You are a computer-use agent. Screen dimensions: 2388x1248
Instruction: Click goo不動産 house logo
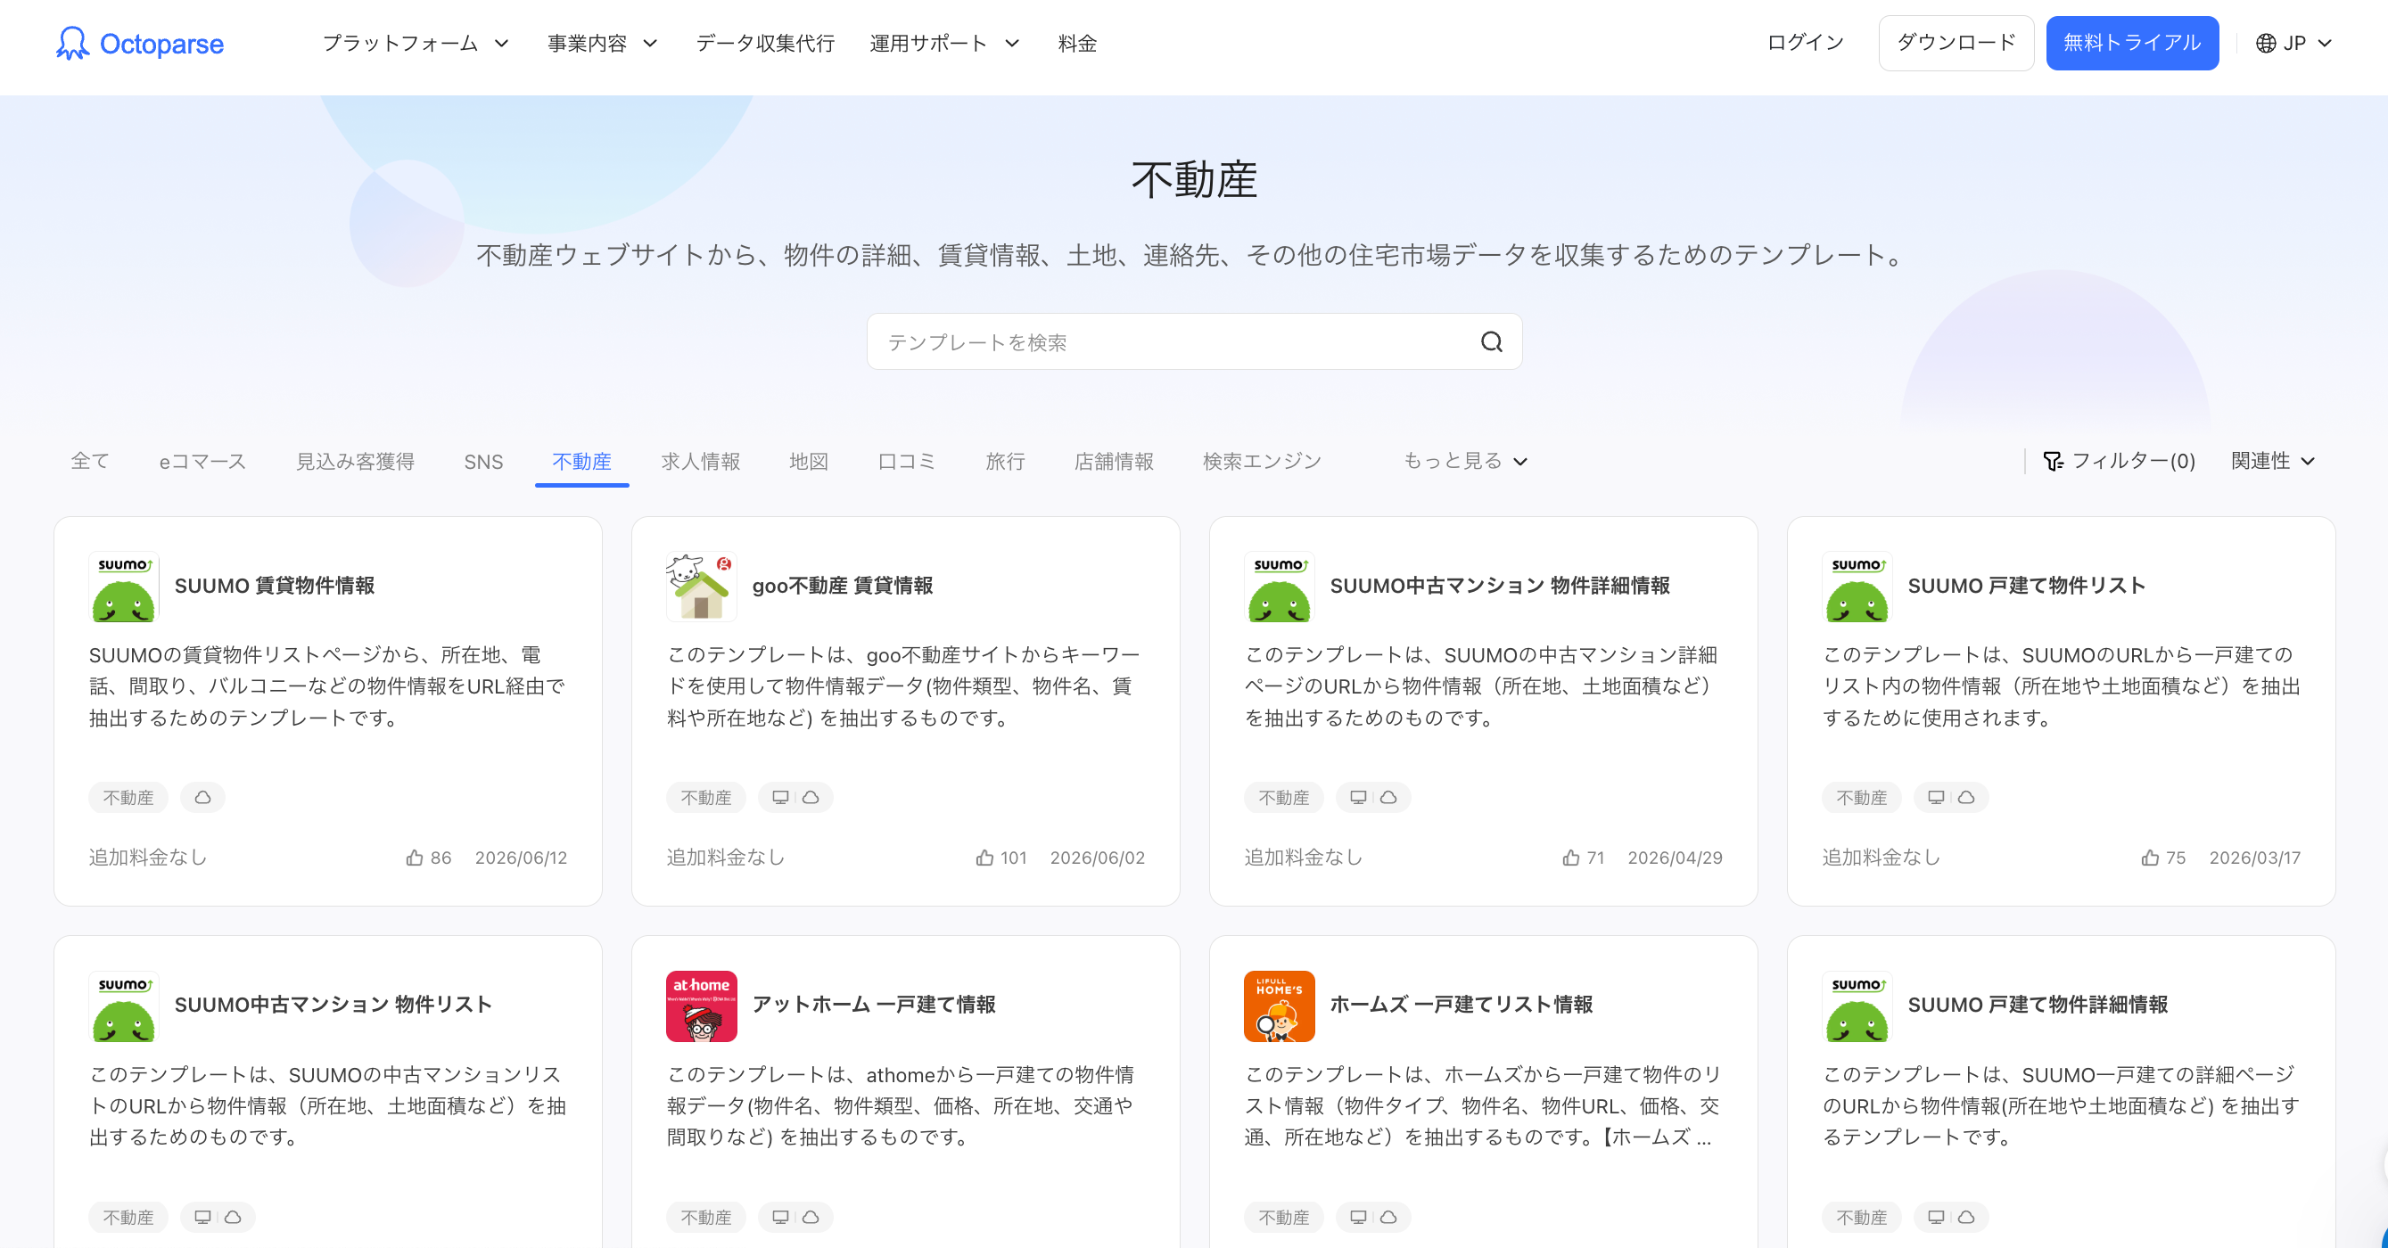point(702,587)
